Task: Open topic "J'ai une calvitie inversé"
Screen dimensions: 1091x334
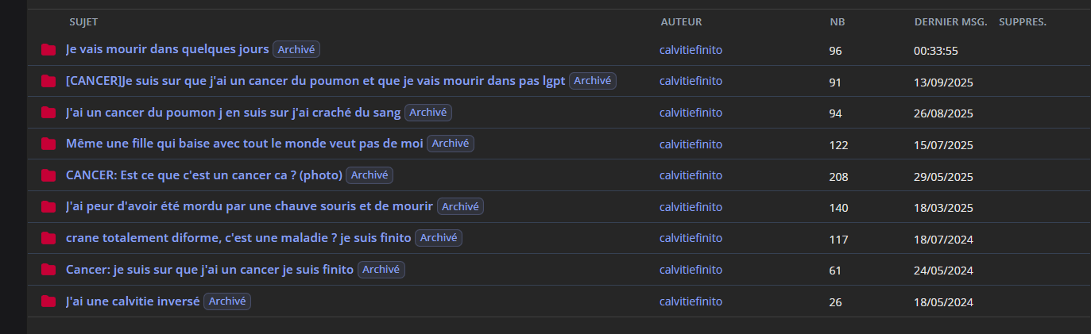Action: pos(132,301)
